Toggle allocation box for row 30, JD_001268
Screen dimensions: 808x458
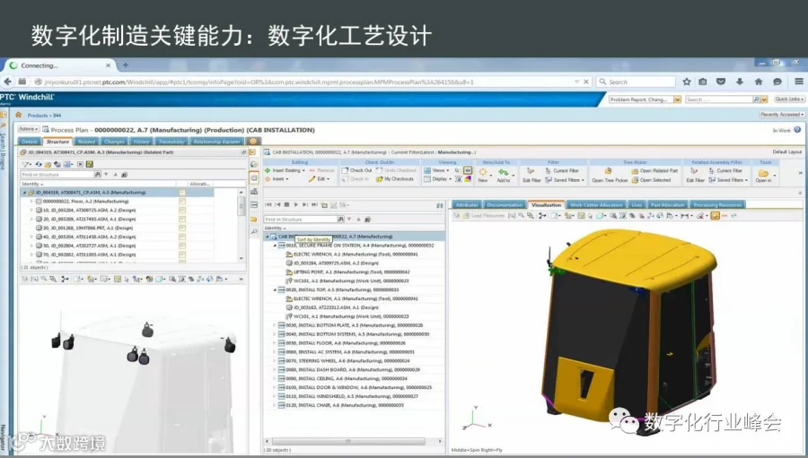(182, 228)
